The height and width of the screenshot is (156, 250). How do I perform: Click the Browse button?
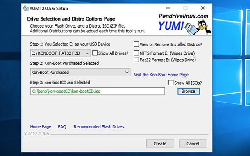(x=189, y=91)
